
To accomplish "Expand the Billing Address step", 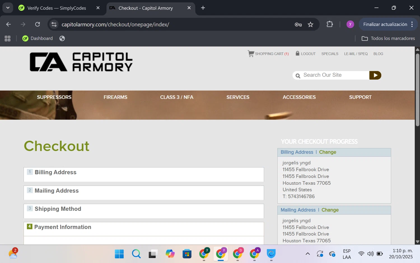I will point(144,174).
